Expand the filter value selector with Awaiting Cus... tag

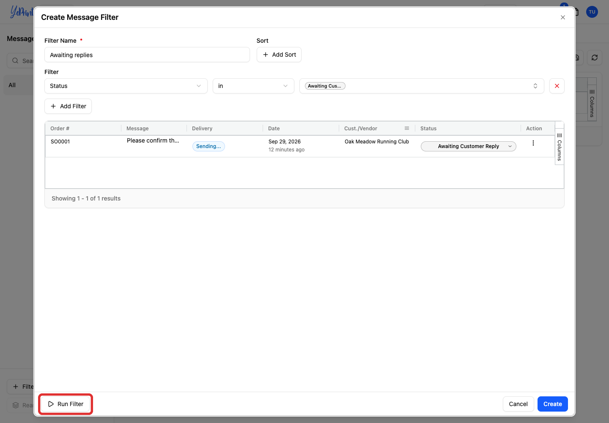[422, 86]
